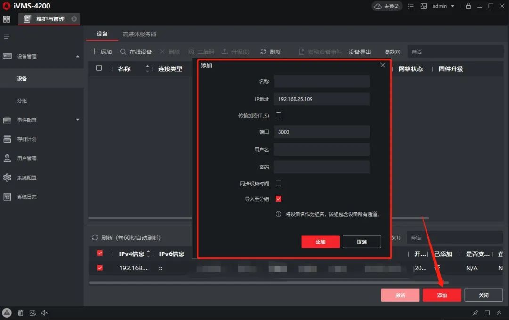Mute the alarm sound via speaker icon

point(44,312)
